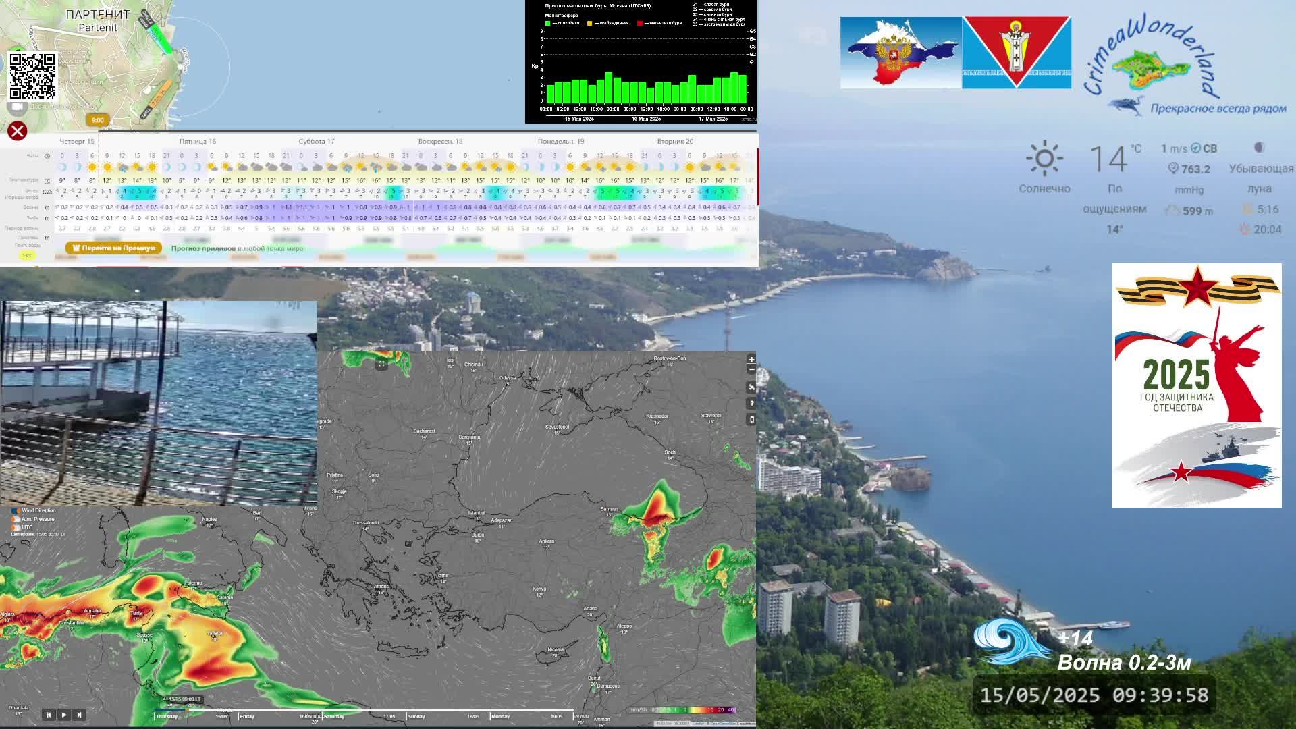Click the 2025 Год защитника Отечества poster
This screenshot has height=729, width=1296.
pyautogui.click(x=1197, y=385)
